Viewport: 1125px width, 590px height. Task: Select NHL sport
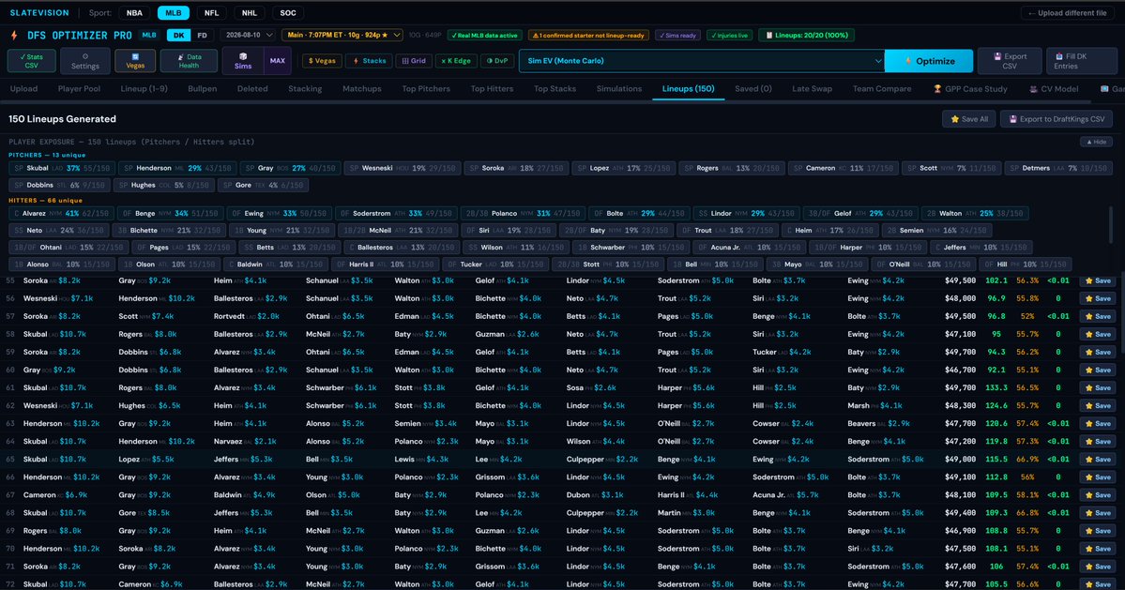pyautogui.click(x=249, y=13)
